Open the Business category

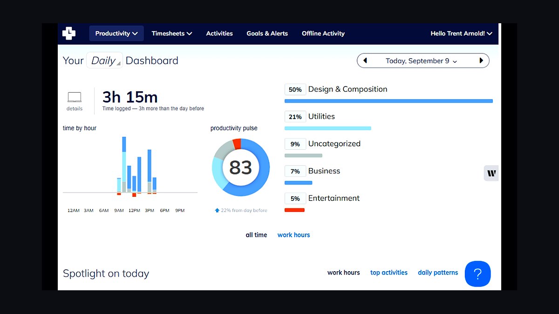tap(324, 171)
